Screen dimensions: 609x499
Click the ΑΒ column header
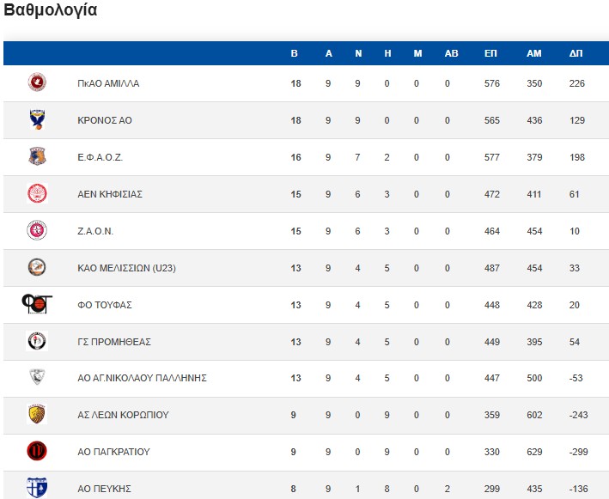coord(452,53)
